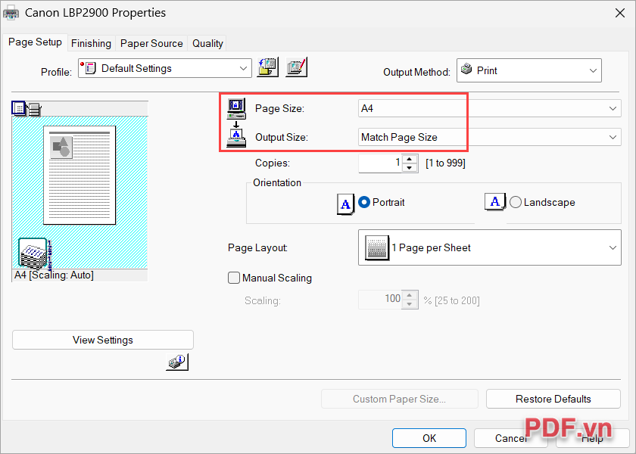Select the Landscape radio button

pyautogui.click(x=516, y=203)
